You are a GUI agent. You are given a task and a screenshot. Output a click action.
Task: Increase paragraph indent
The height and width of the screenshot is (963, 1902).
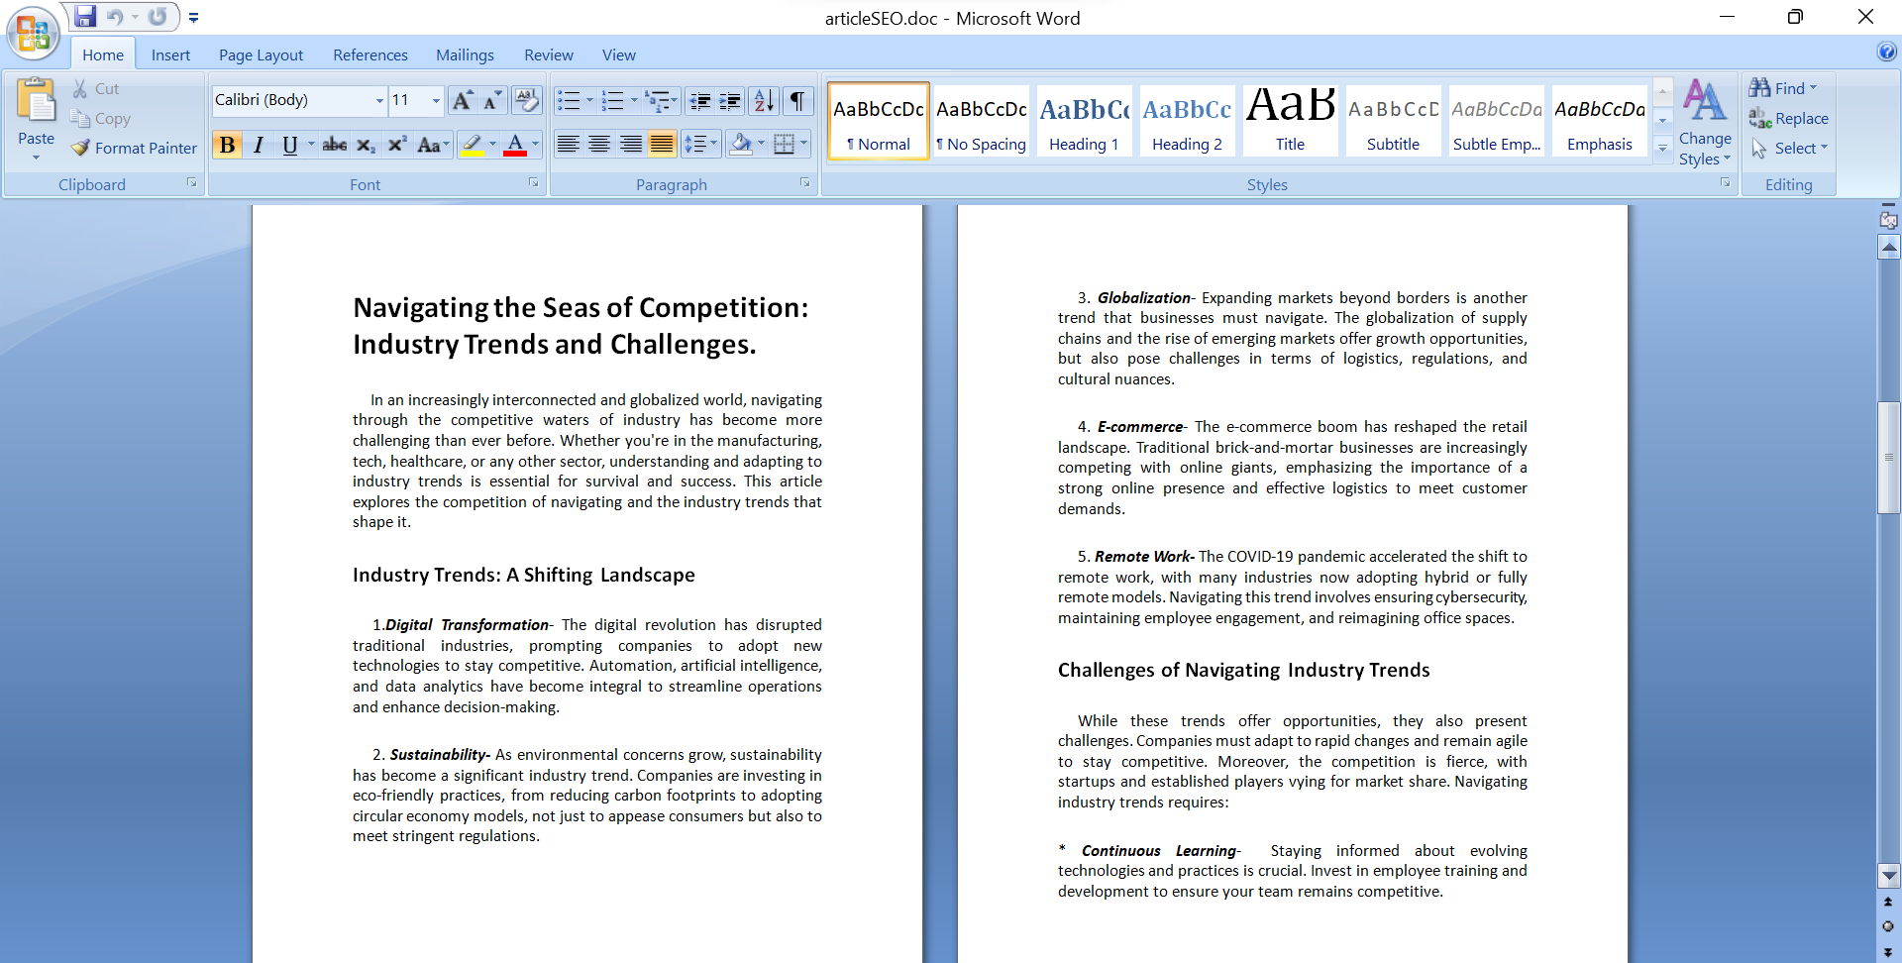(730, 100)
